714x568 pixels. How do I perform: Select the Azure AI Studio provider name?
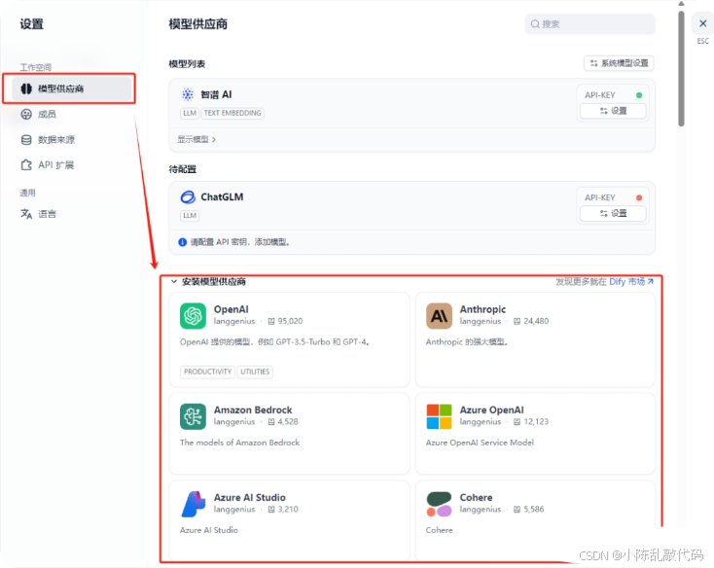250,497
